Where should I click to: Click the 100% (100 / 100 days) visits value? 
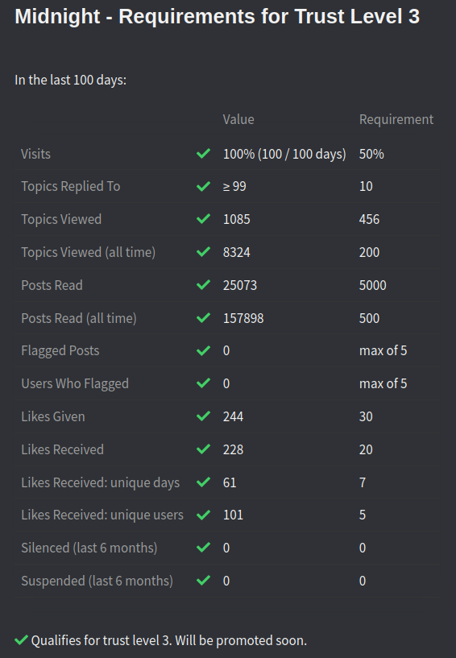pyautogui.click(x=284, y=154)
